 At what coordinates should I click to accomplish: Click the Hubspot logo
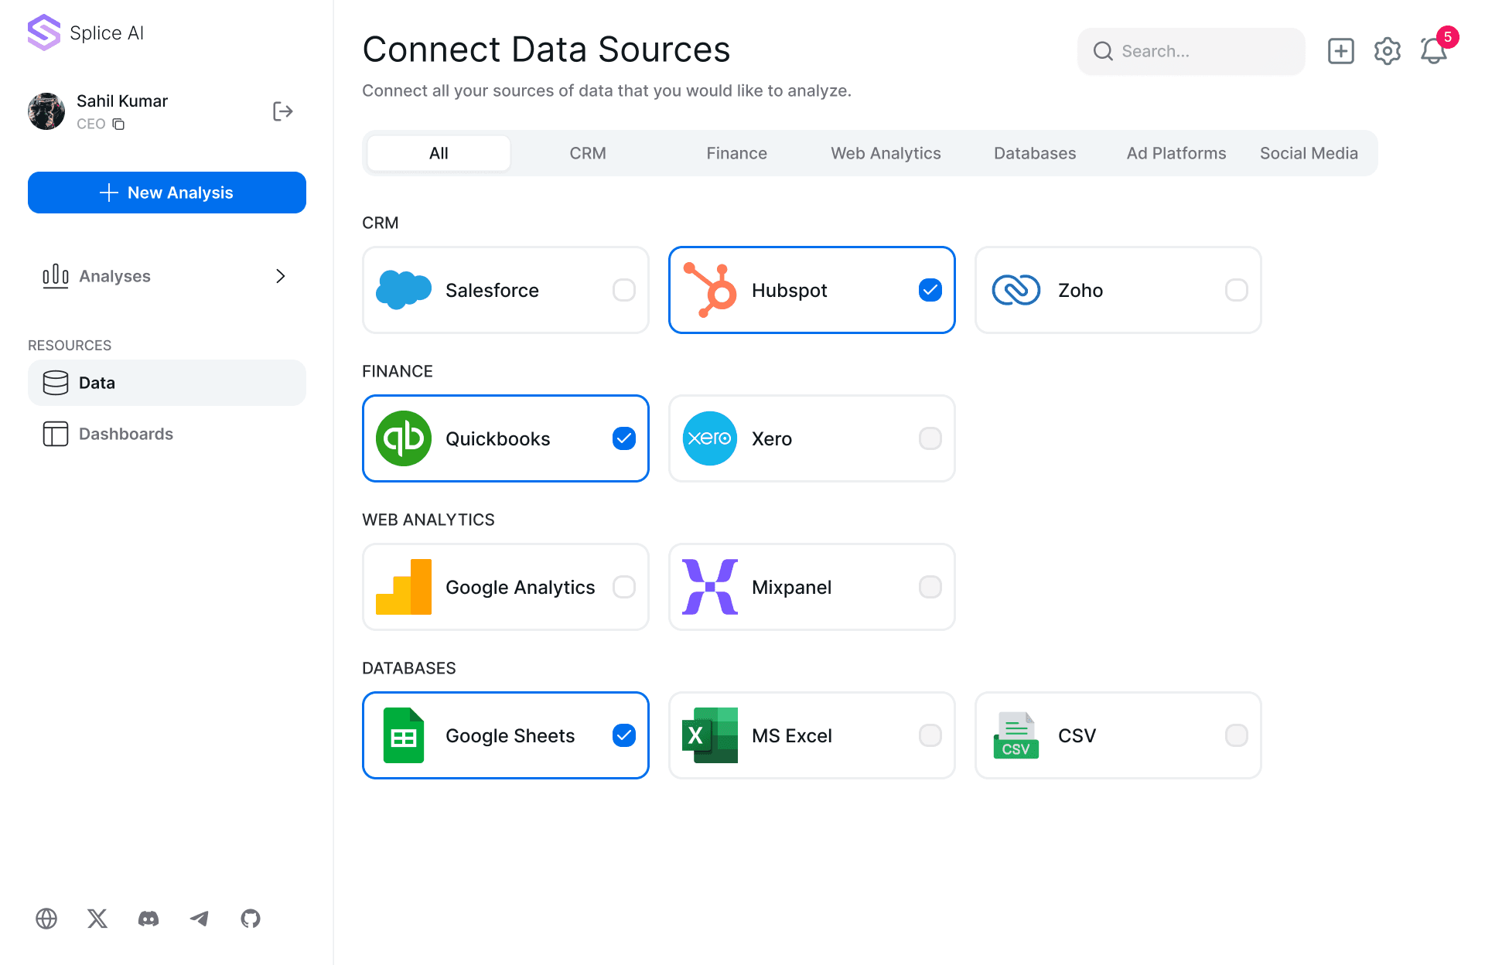(x=710, y=290)
